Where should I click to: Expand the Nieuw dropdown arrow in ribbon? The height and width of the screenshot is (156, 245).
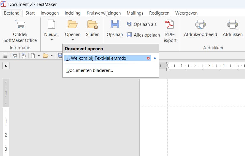click(x=52, y=40)
